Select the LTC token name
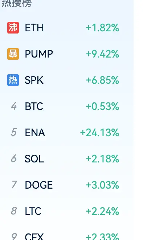Image resolution: width=143 pixels, height=240 pixels. coord(33,211)
